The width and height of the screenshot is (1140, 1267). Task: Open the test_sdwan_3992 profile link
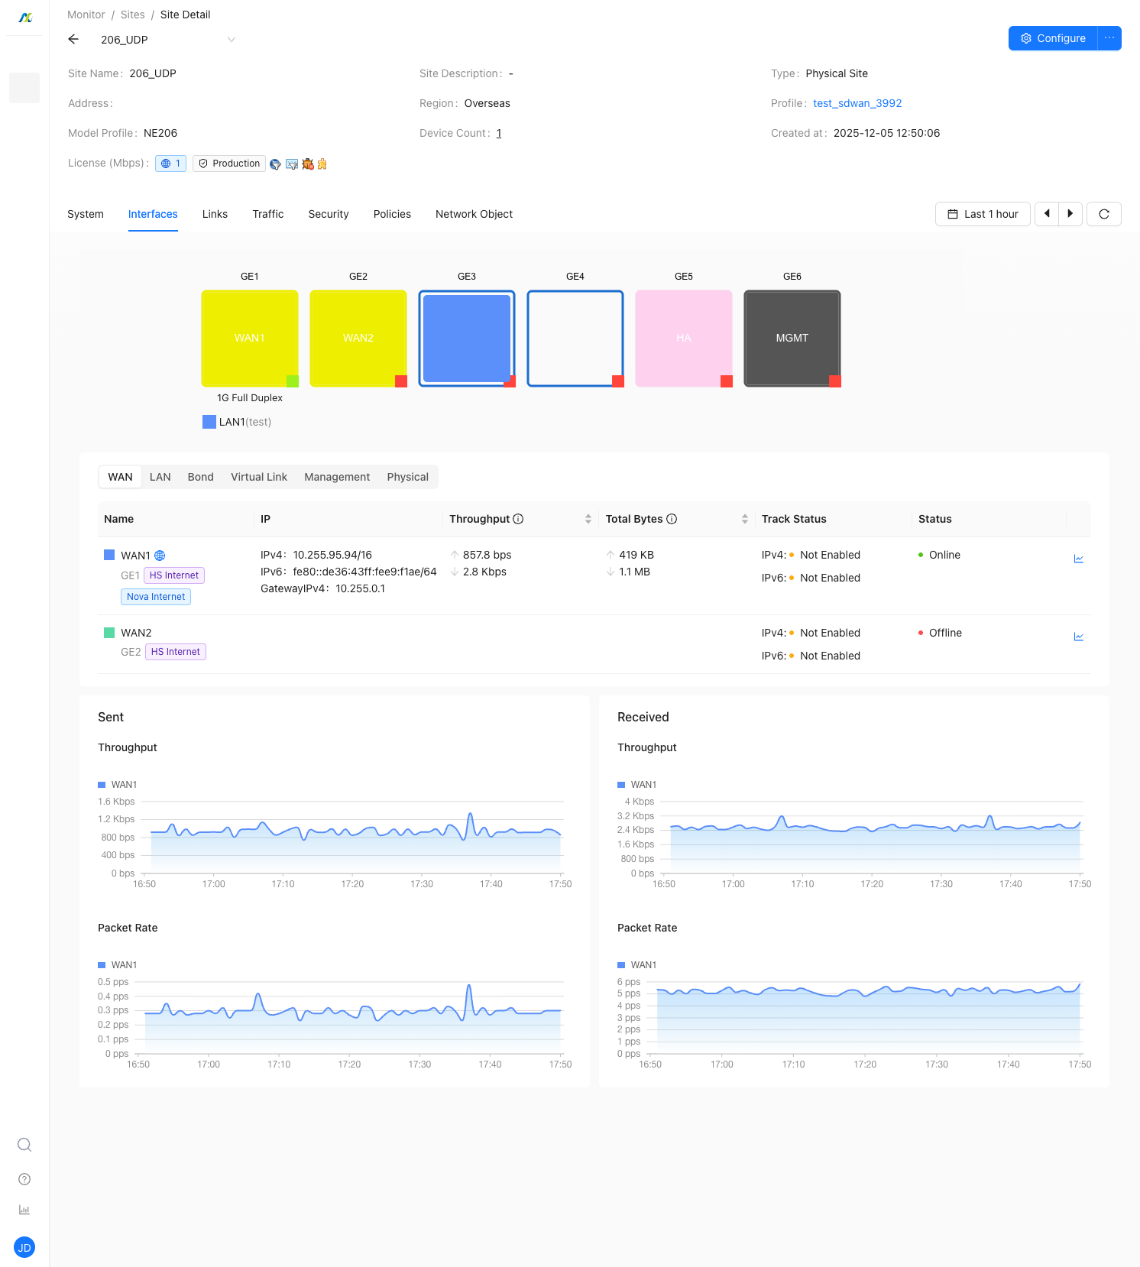857,103
